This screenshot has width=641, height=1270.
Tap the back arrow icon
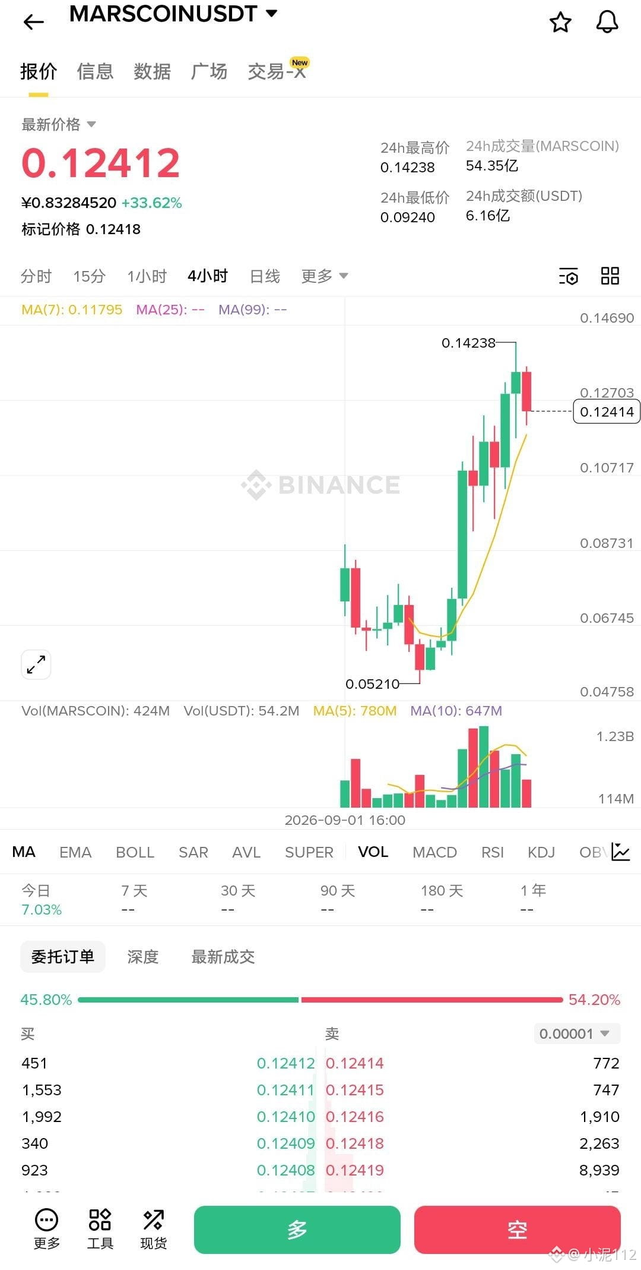[34, 23]
